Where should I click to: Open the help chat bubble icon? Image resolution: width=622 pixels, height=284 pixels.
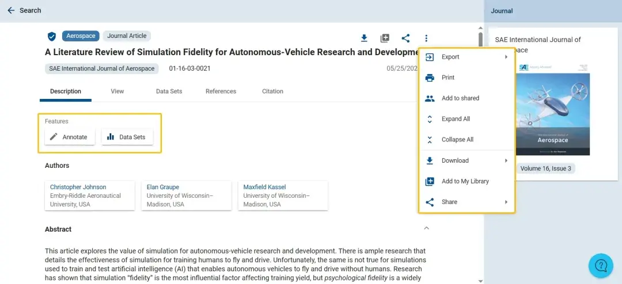601,266
